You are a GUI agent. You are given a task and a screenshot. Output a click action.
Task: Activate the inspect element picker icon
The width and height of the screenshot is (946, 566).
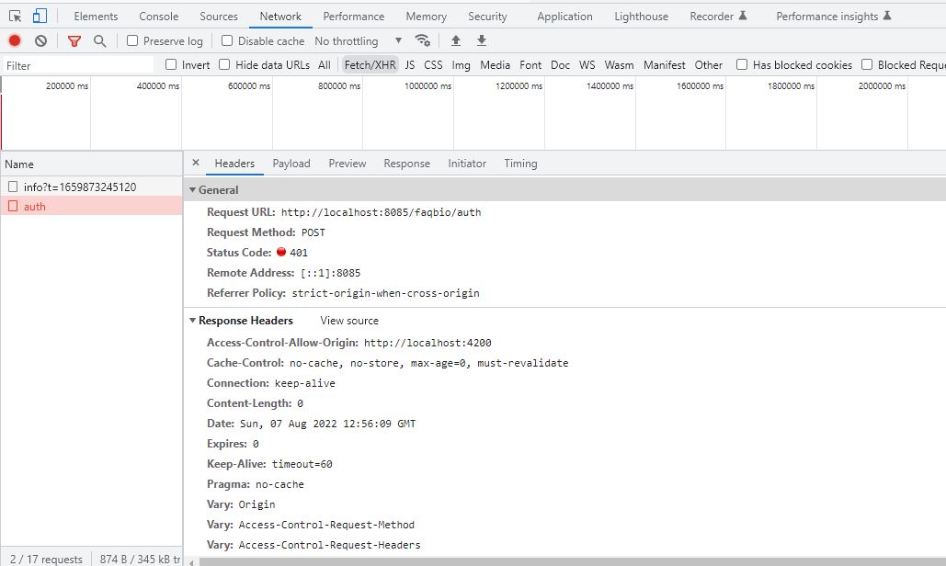coord(15,17)
